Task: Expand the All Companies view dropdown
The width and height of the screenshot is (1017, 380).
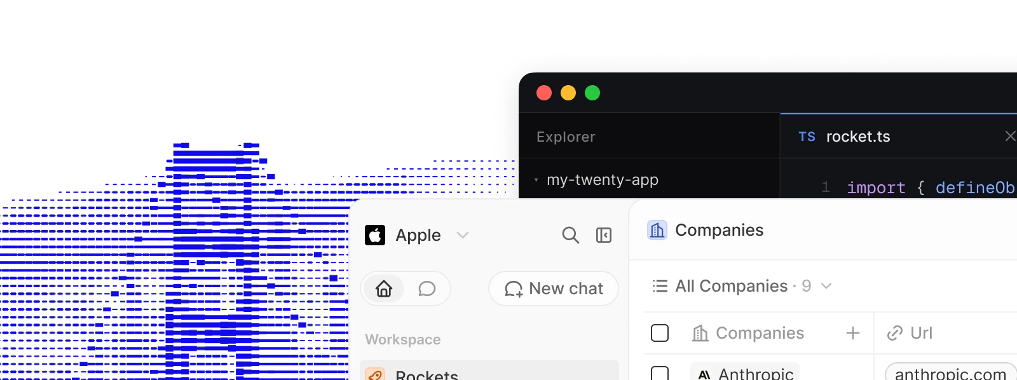Action: coord(826,286)
